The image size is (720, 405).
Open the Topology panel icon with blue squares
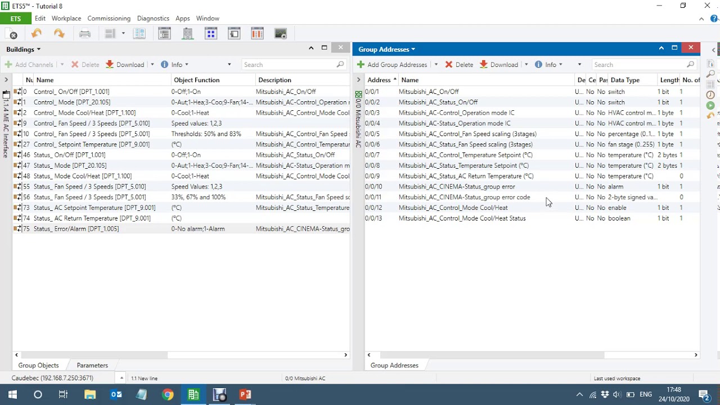tap(211, 34)
